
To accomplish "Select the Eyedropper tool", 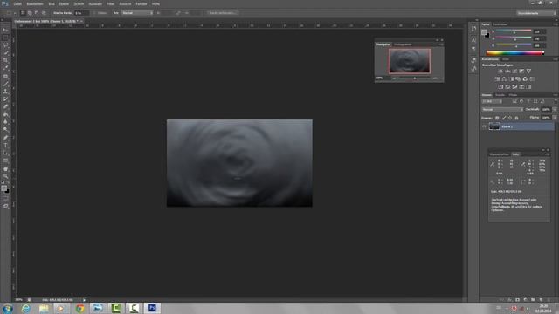I will click(x=5, y=68).
